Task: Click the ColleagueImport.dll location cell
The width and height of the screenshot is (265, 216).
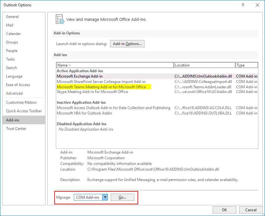Action: 203,82
